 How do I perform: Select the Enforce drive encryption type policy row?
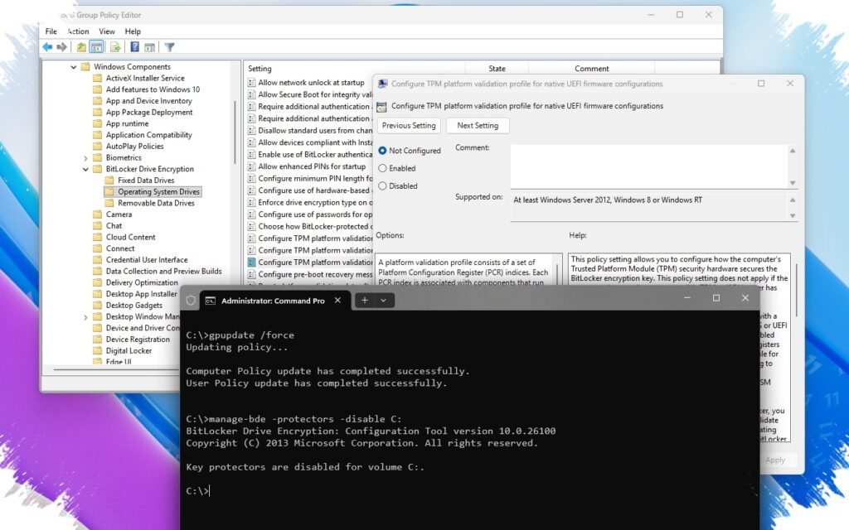(311, 202)
